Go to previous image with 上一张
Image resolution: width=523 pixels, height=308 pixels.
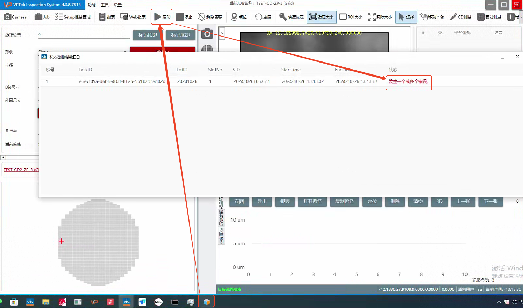[463, 202]
